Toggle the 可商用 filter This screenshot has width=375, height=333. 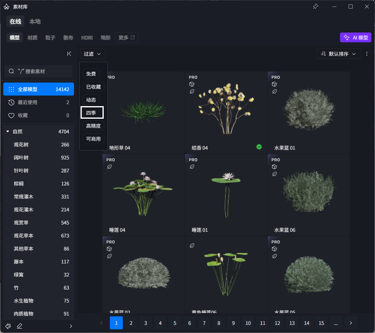click(x=94, y=139)
